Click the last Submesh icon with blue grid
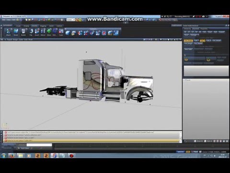Viewport: 230px width, 173px height. click(x=116, y=33)
